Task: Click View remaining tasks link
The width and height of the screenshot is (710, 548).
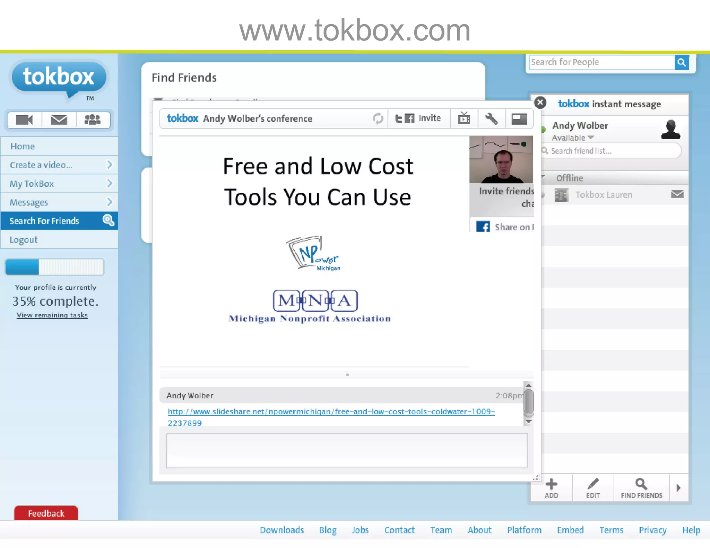Action: click(52, 315)
